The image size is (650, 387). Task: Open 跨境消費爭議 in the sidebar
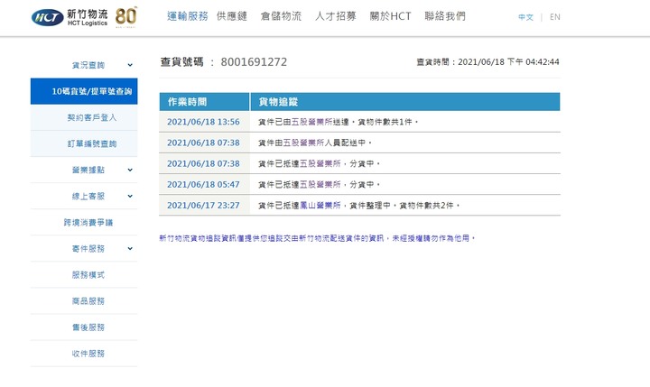click(88, 223)
